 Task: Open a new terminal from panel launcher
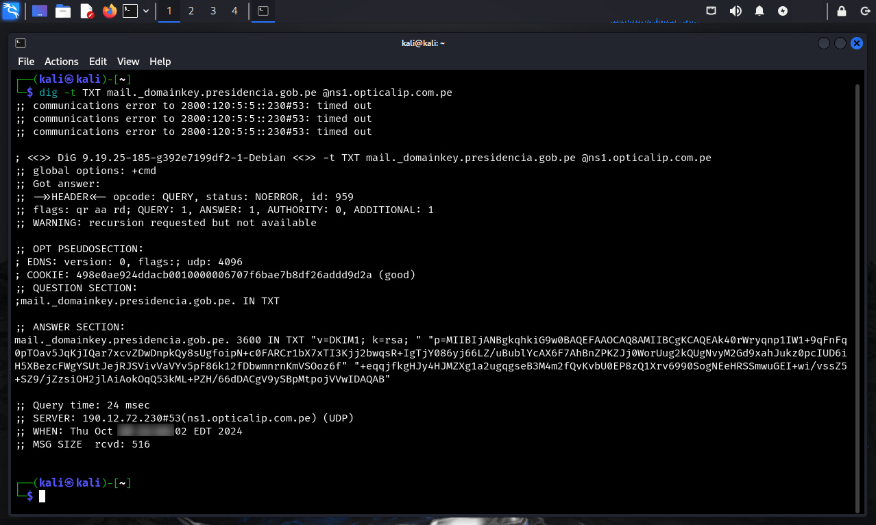tap(130, 11)
